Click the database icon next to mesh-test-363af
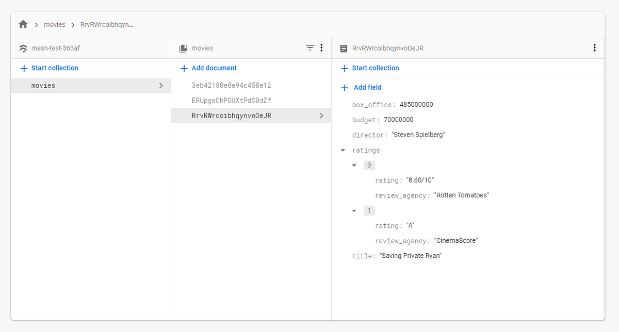 (23, 47)
